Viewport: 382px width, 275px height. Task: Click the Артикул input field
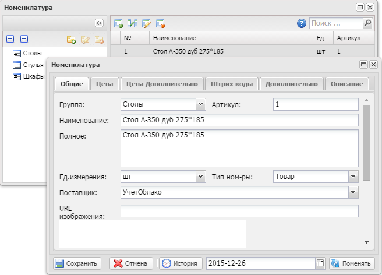pos(316,104)
